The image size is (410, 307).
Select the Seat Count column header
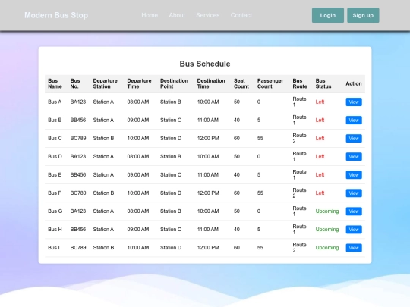click(x=241, y=83)
